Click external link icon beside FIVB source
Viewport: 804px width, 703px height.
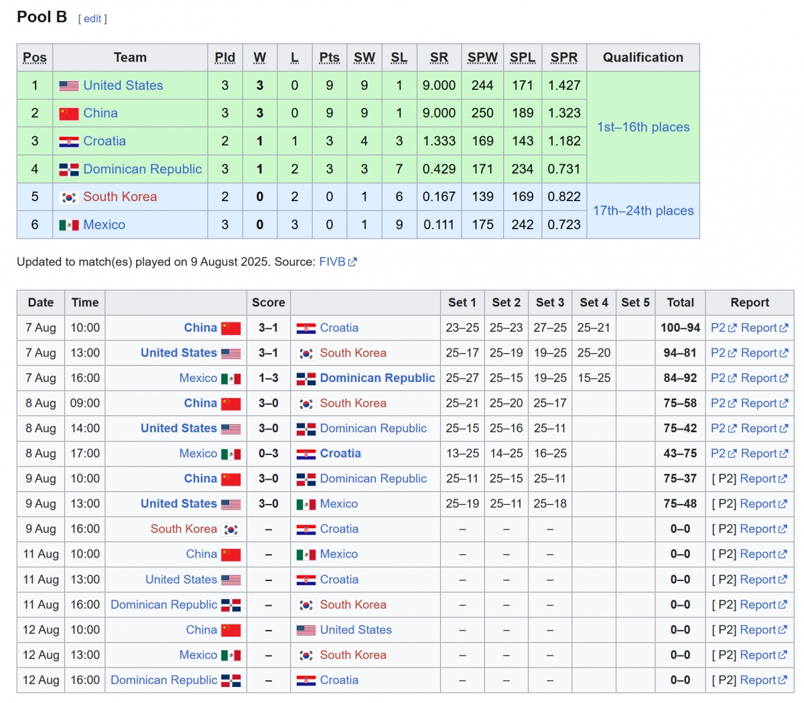(352, 262)
